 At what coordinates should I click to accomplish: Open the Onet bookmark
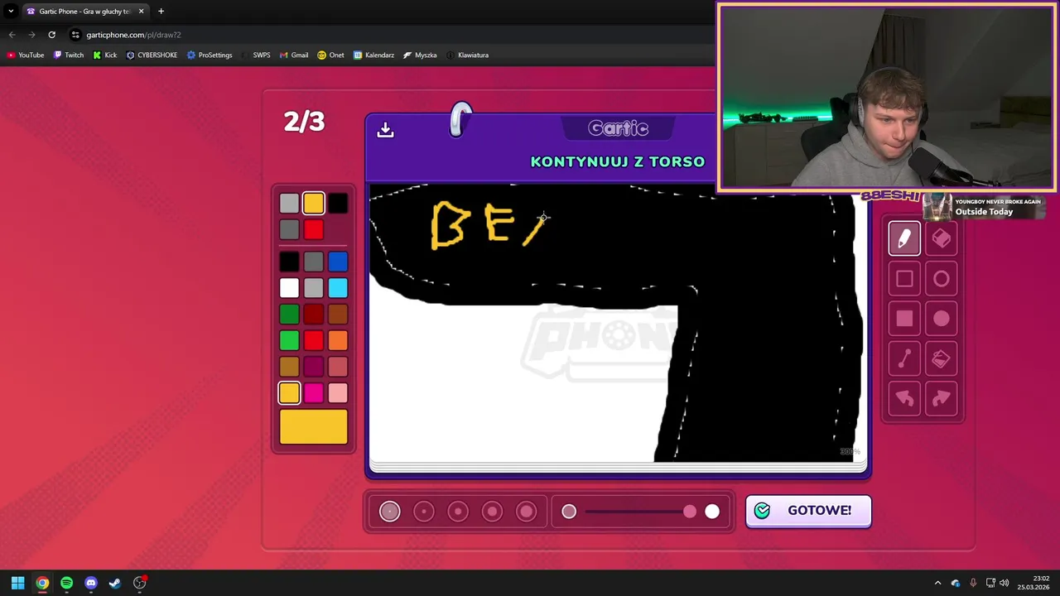[x=330, y=55]
